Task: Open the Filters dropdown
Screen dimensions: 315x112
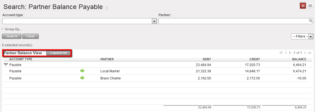Action: coord(311,36)
